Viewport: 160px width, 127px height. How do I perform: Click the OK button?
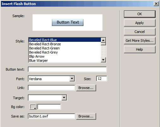click(139, 14)
